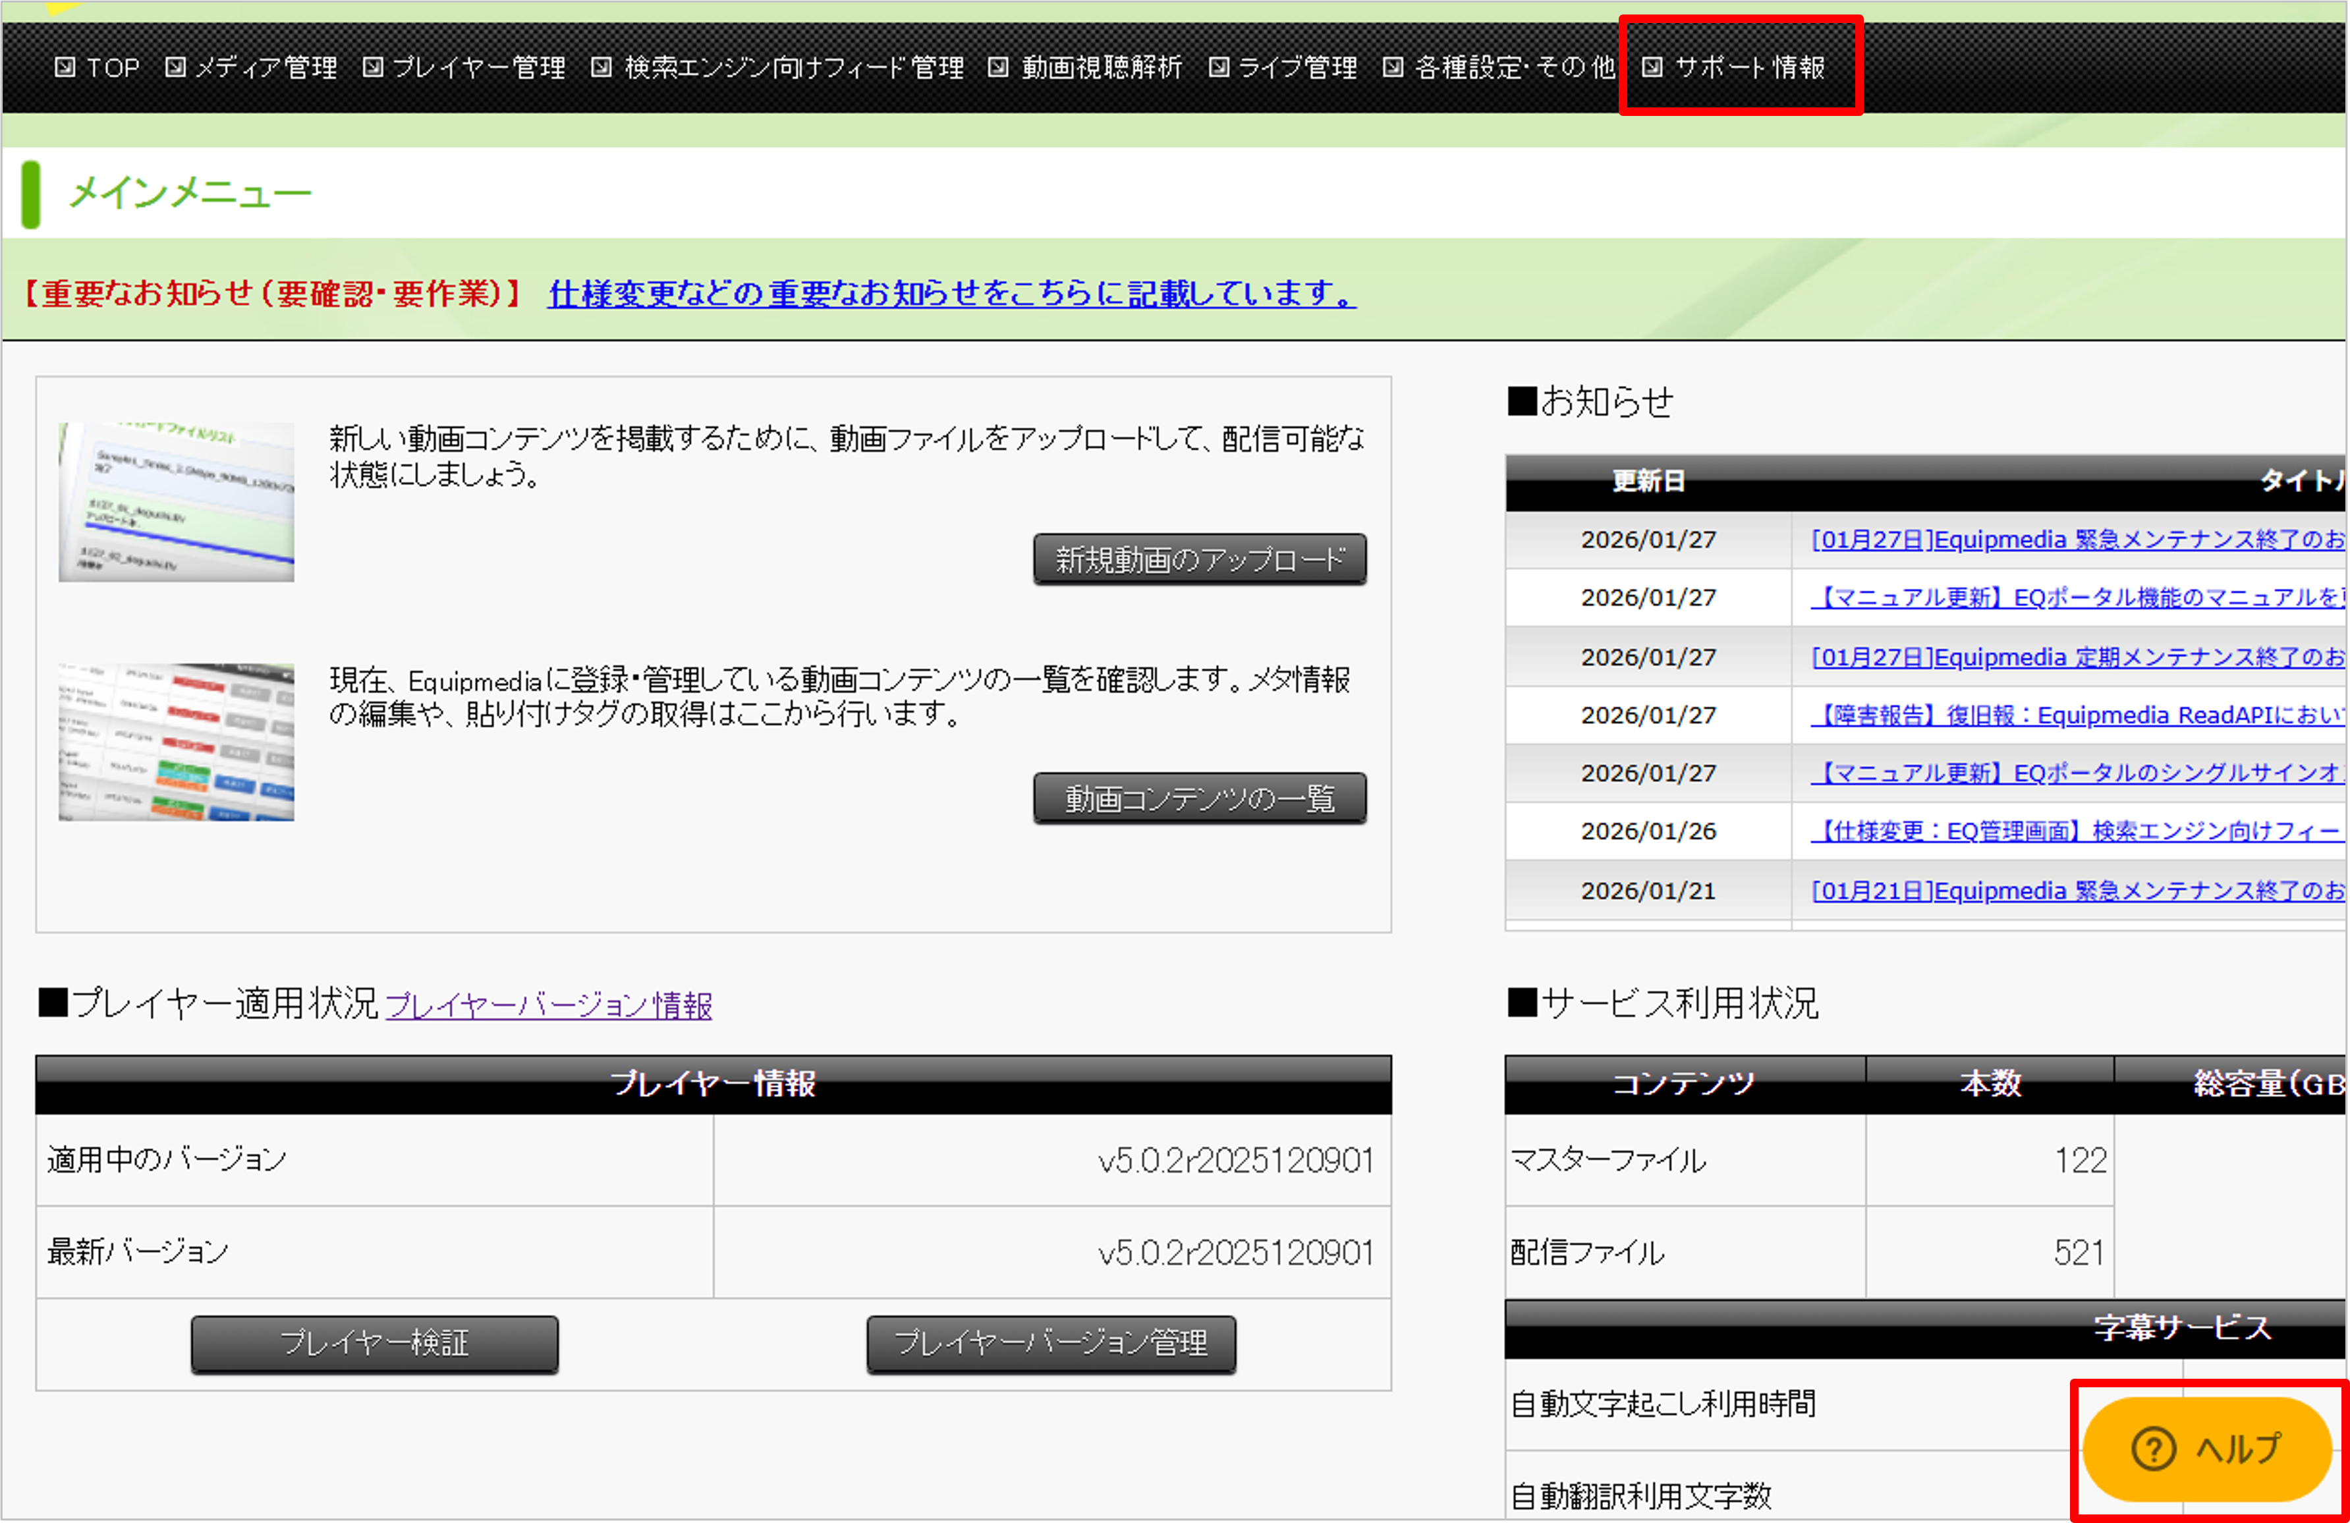
Task: Click the question mark icon on ヘルプ
Action: pos(2154,1449)
